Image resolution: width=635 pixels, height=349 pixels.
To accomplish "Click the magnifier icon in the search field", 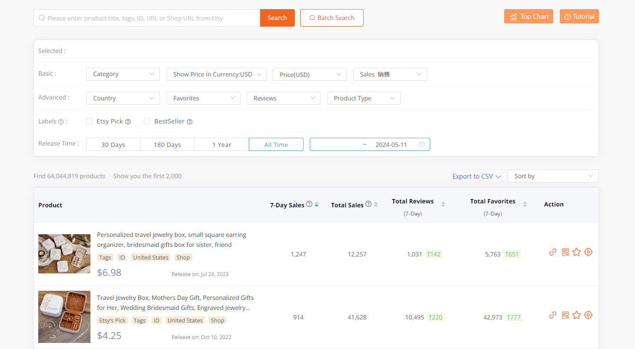I will [41, 18].
